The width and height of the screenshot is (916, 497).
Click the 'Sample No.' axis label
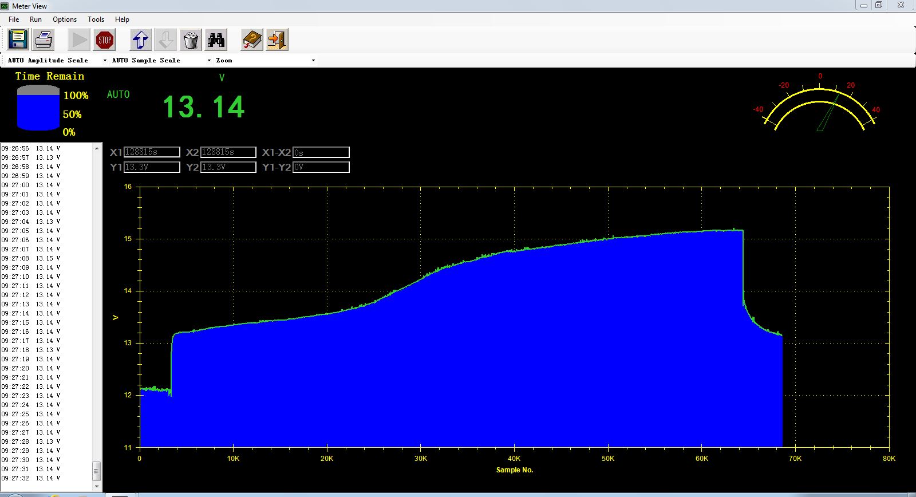coord(515,470)
